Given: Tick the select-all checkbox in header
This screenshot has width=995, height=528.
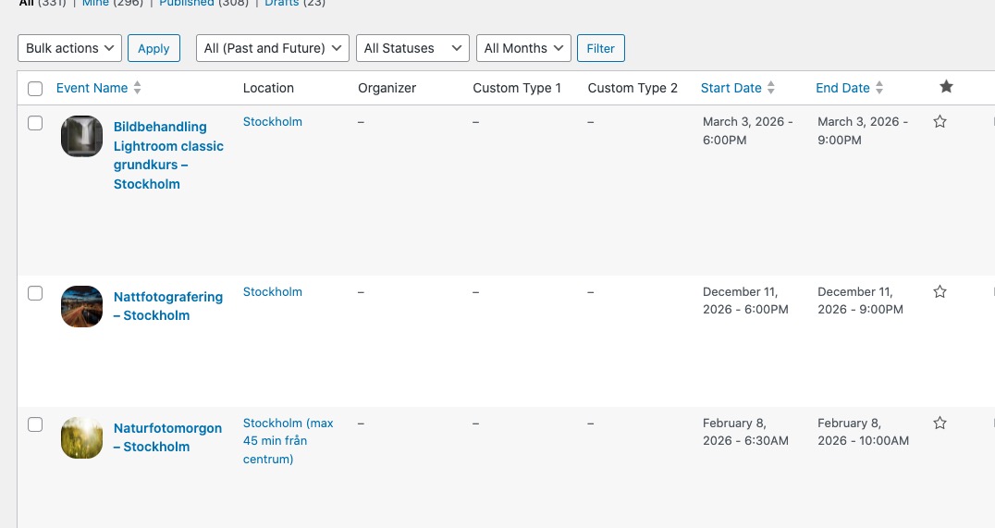Looking at the screenshot, I should point(35,88).
